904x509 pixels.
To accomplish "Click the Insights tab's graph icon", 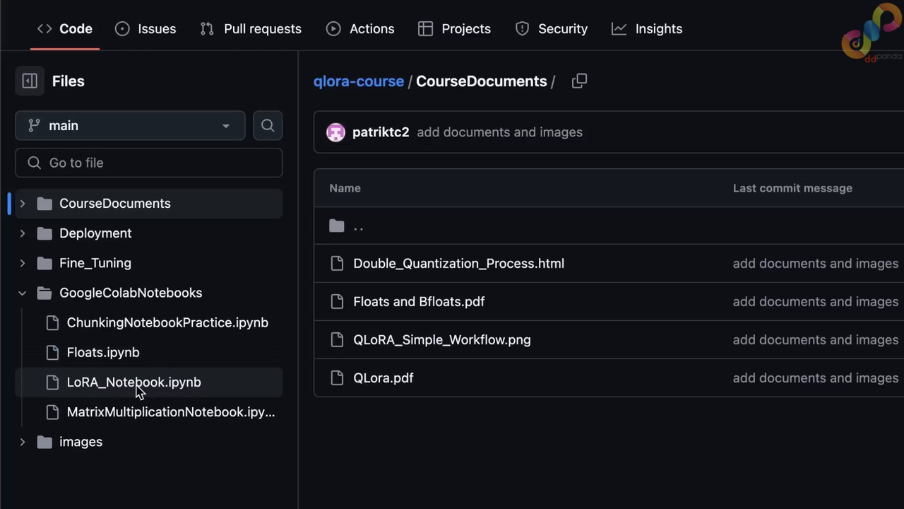I will tap(619, 29).
